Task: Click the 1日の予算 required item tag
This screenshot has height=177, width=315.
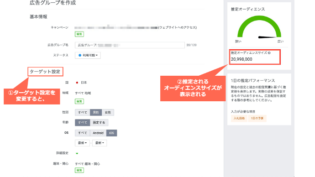Action: pyautogui.click(x=257, y=119)
